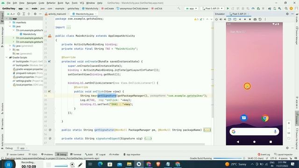Expand the folded signatureDigest method body

[148, 139]
